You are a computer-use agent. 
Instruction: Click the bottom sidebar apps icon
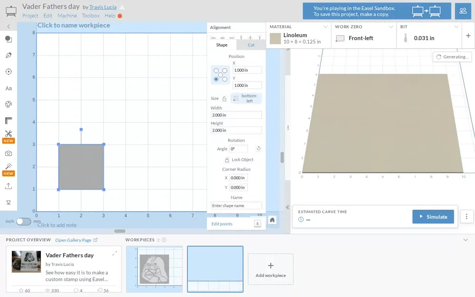[x=9, y=202]
